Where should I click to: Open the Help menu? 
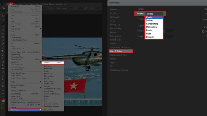click(x=65, y=4)
